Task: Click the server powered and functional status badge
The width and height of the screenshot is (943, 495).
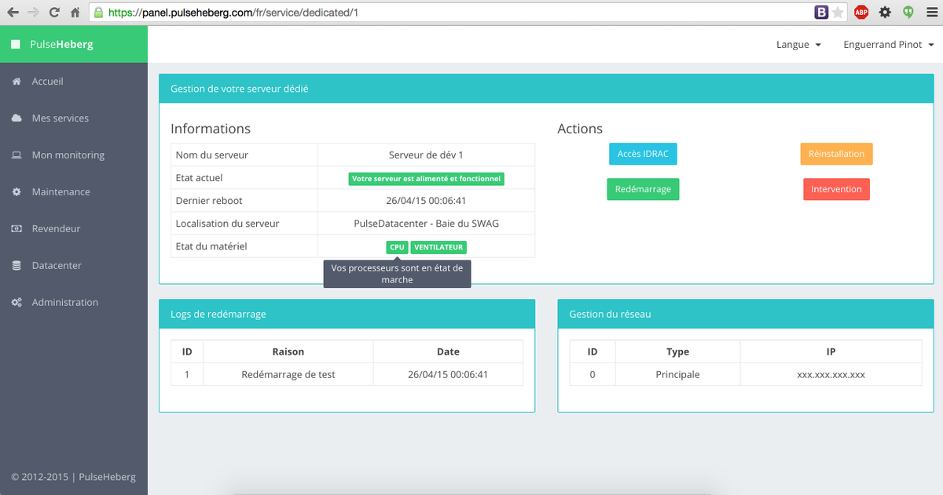Action: (426, 179)
